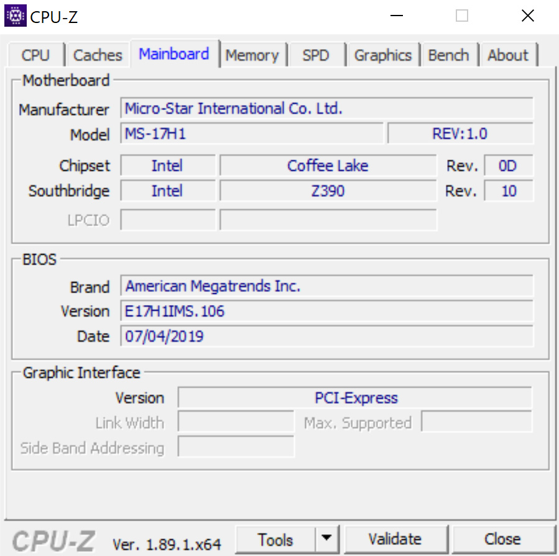This screenshot has height=556, width=559.
Task: Click the Tools button
Action: 275,539
